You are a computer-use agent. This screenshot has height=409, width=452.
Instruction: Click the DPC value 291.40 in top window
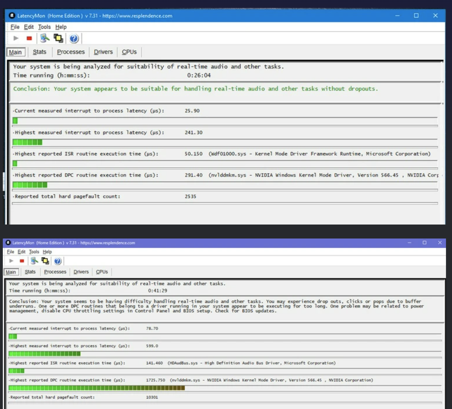point(194,175)
